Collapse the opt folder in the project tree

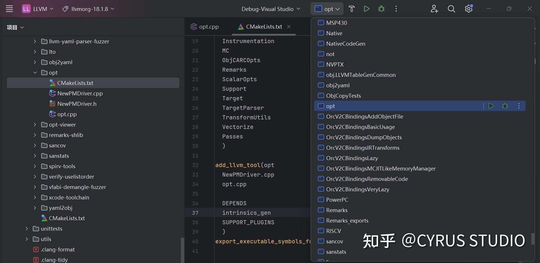[35, 73]
